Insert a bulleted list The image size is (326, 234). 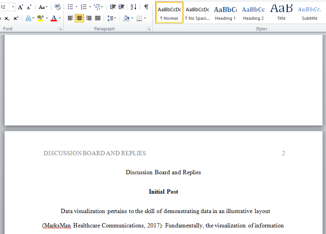[70, 7]
